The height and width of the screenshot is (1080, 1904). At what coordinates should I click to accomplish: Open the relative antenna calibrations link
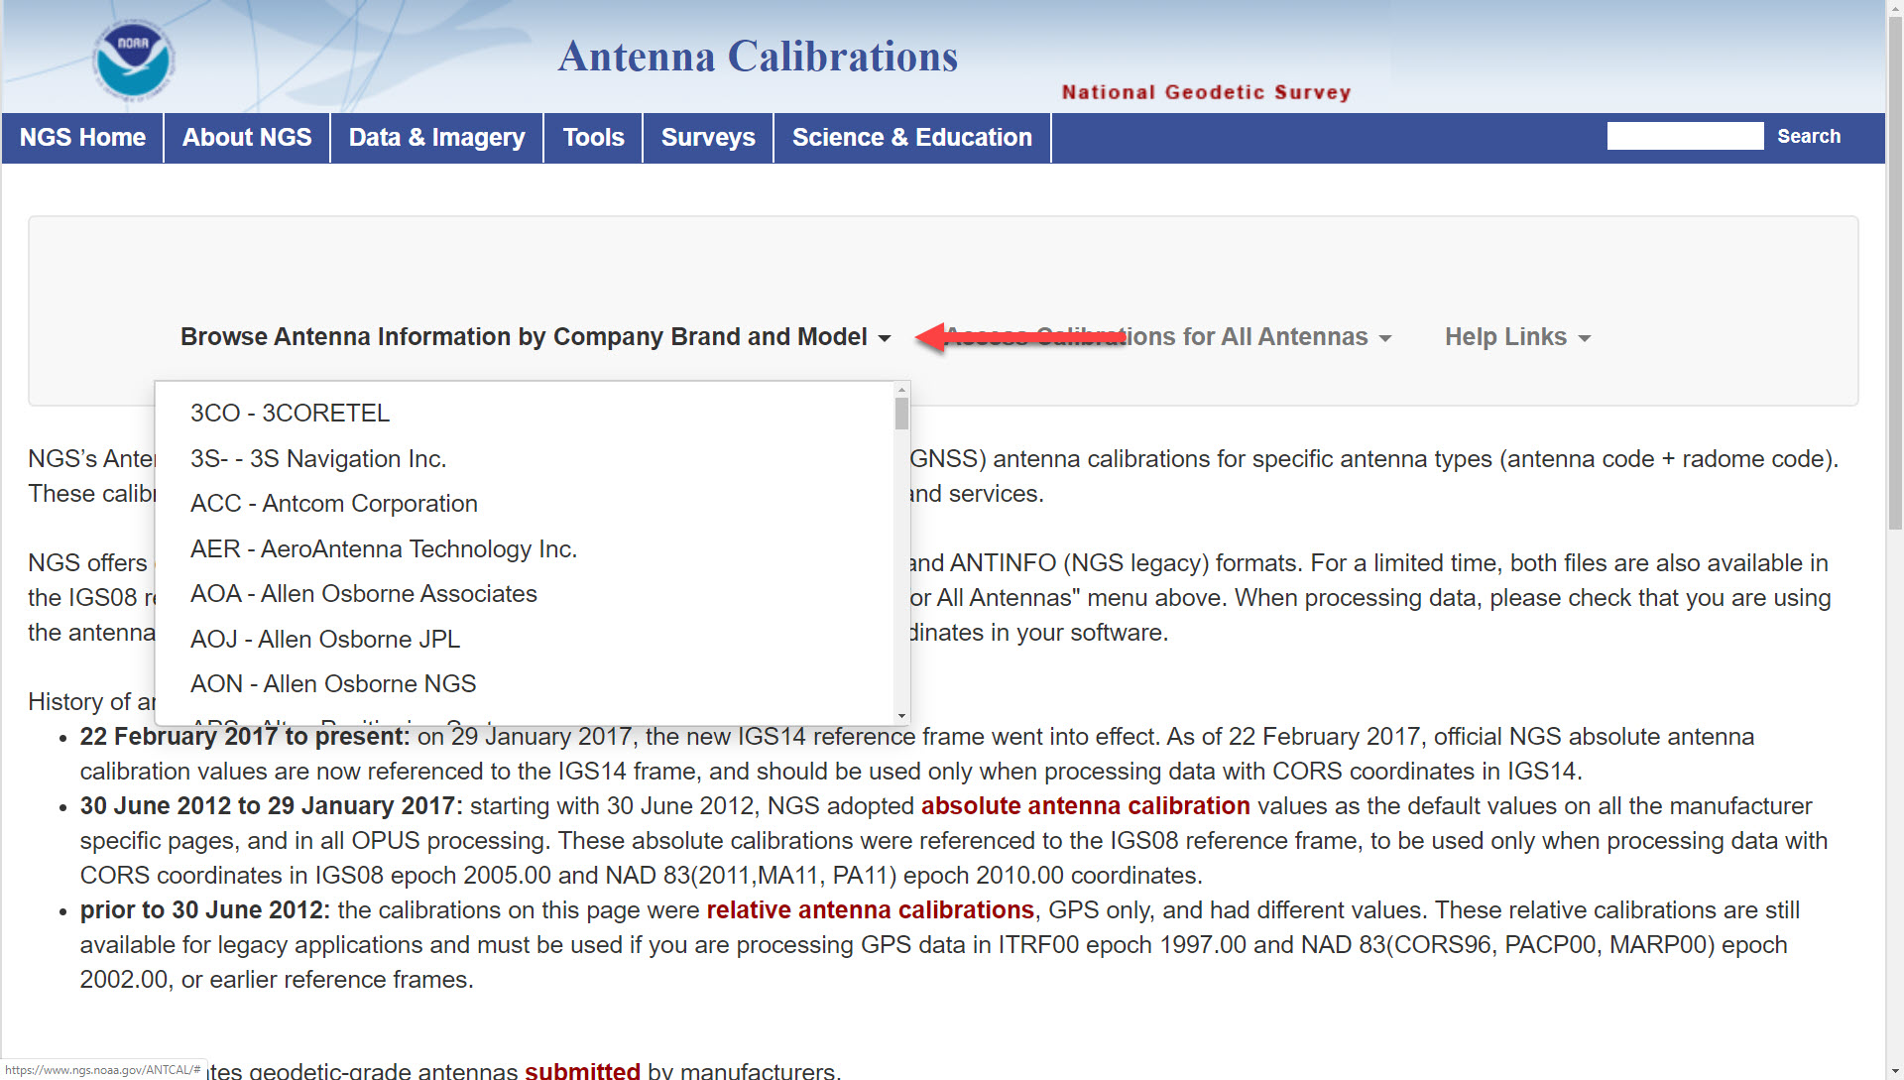tap(870, 910)
